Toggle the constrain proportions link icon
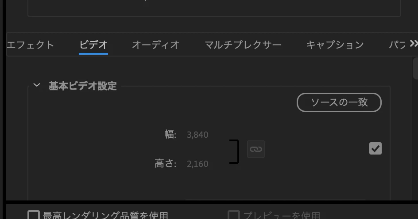Viewport: 418px width, 219px height. [x=256, y=149]
